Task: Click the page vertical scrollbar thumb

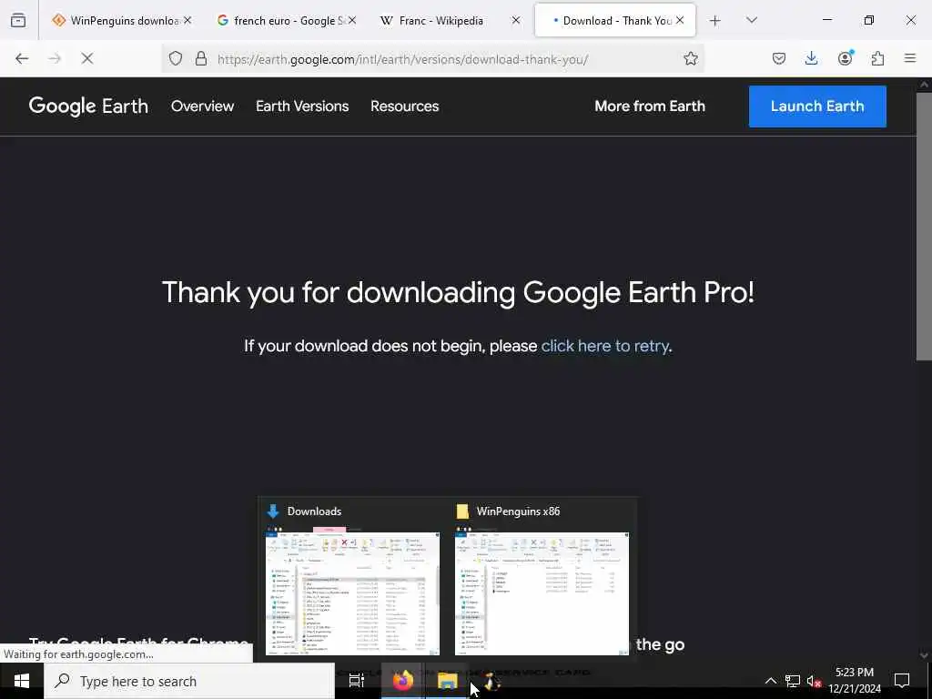Action: point(924,226)
